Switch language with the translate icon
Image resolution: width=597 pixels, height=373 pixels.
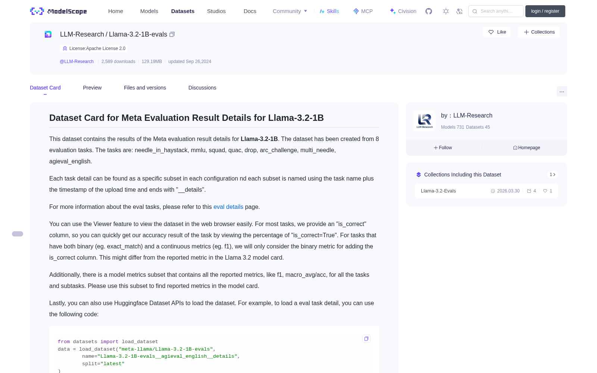click(x=460, y=11)
